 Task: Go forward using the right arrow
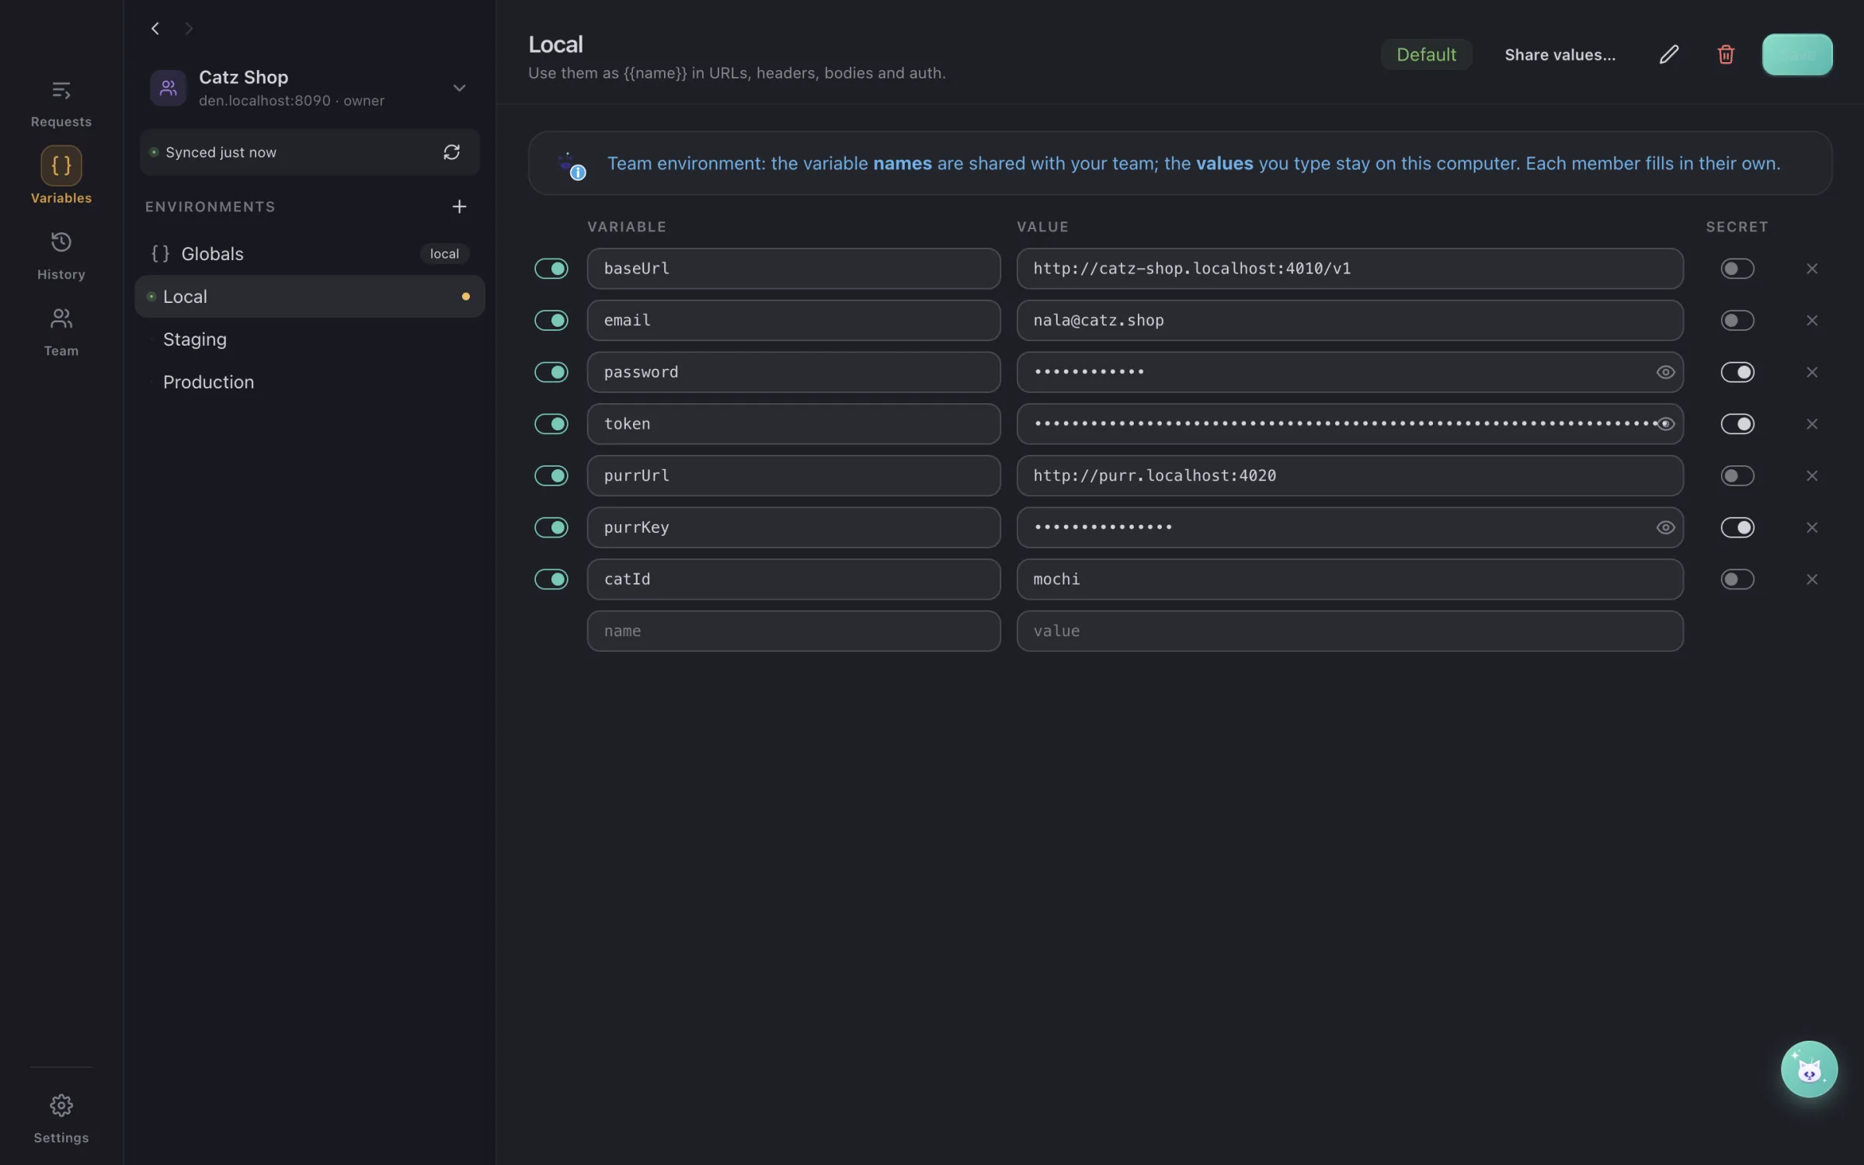pyautogui.click(x=189, y=29)
